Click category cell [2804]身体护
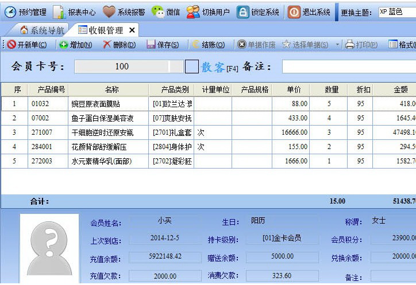 pos(171,147)
